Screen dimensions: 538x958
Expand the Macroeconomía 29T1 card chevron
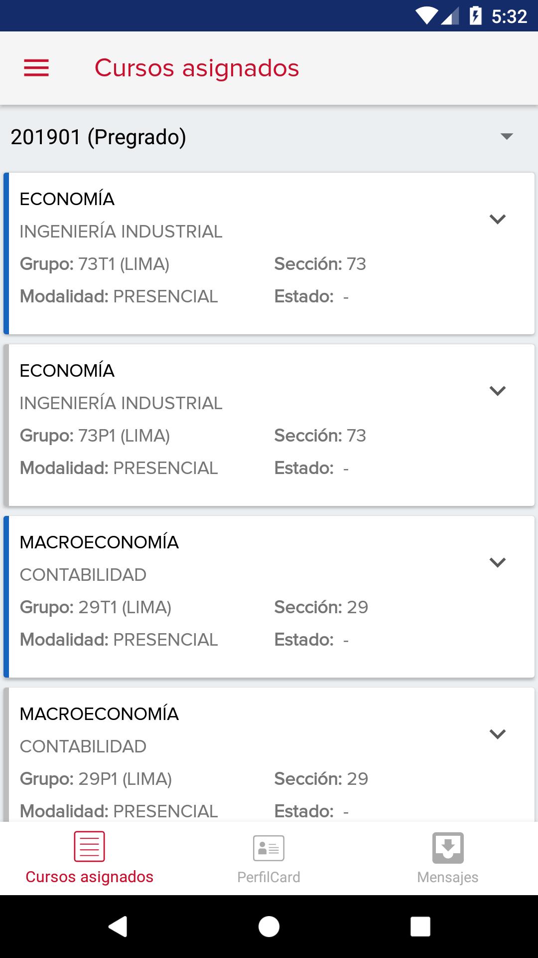(498, 562)
